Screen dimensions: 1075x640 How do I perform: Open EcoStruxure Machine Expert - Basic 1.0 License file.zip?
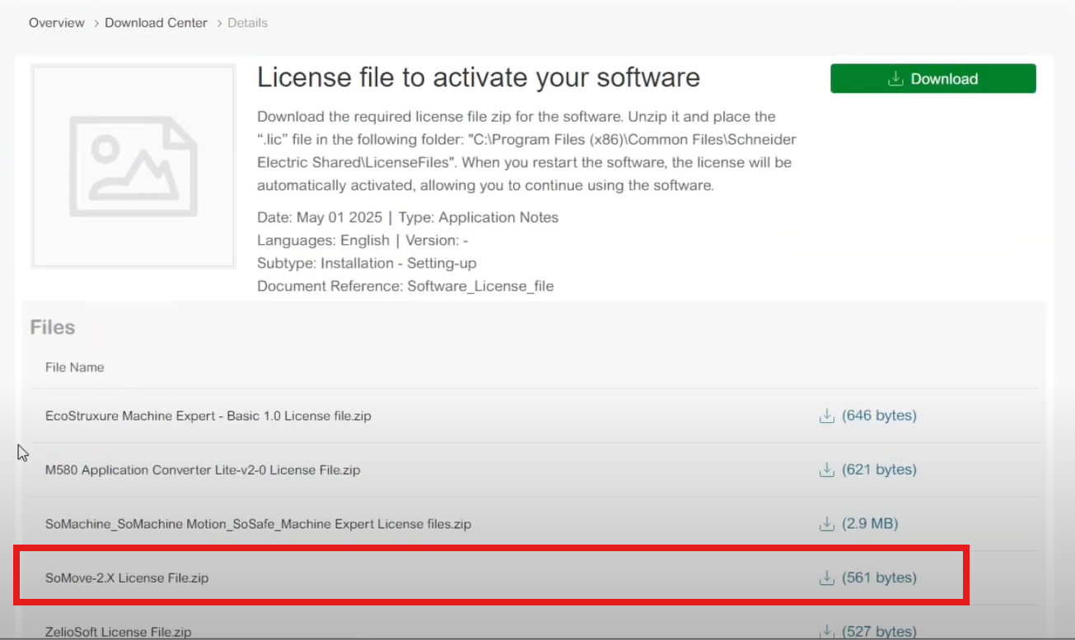pyautogui.click(x=208, y=416)
